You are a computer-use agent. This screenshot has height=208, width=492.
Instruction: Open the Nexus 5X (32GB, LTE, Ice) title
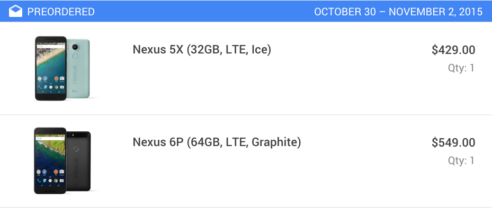click(x=202, y=50)
